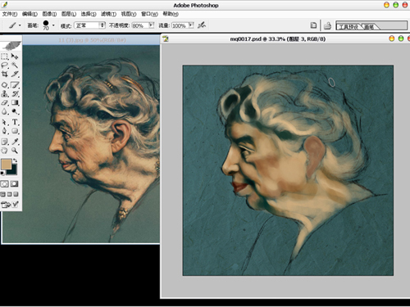Select the Shape tool

tap(15, 131)
